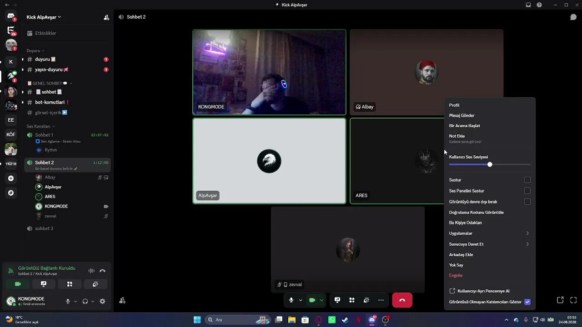The image size is (582, 327).
Task: Launch activities icon in call control bar
Action: (352, 300)
